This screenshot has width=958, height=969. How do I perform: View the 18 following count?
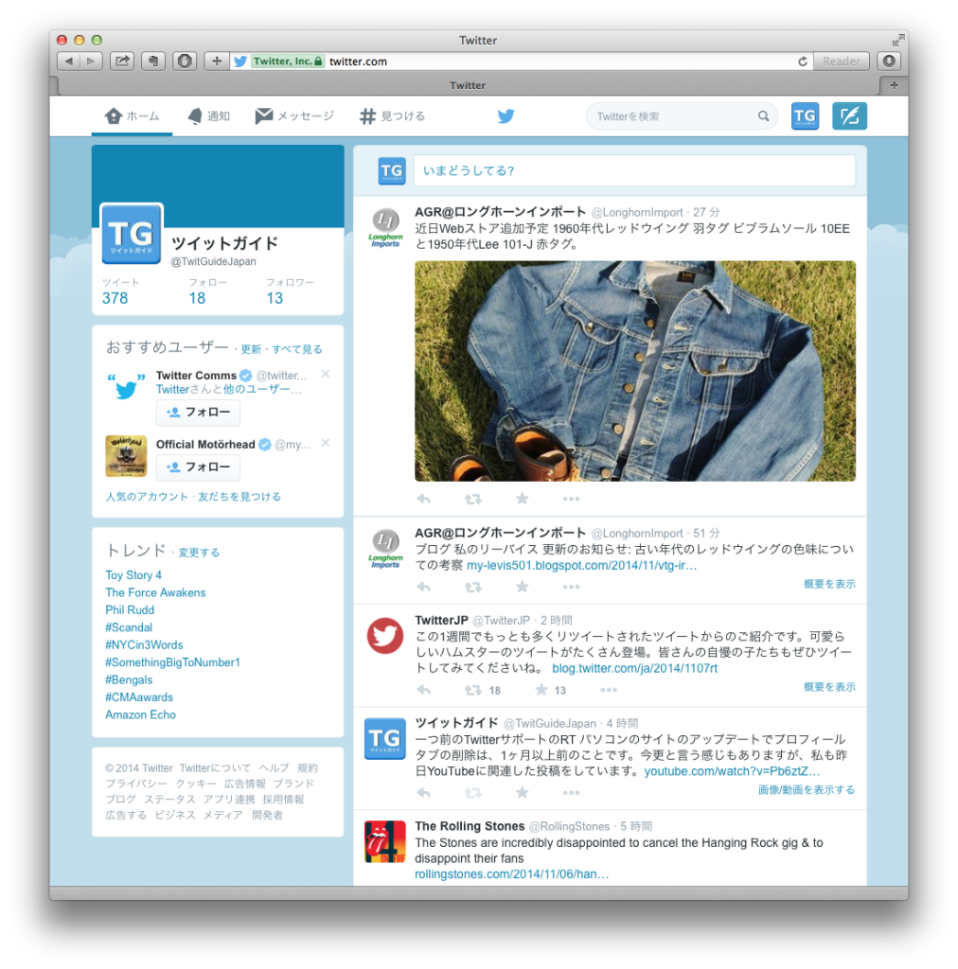(x=197, y=298)
